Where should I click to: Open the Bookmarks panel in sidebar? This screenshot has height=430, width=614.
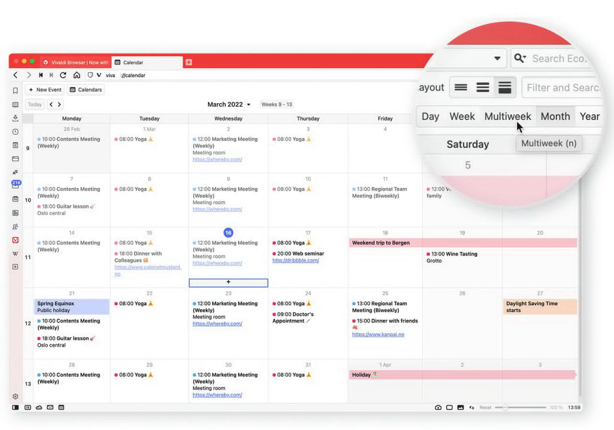click(15, 90)
